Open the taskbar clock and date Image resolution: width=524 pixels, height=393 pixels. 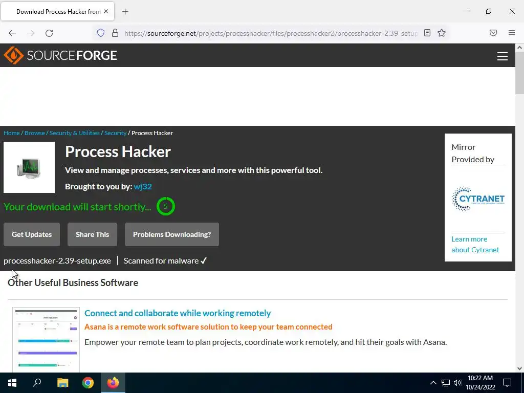coord(480,383)
